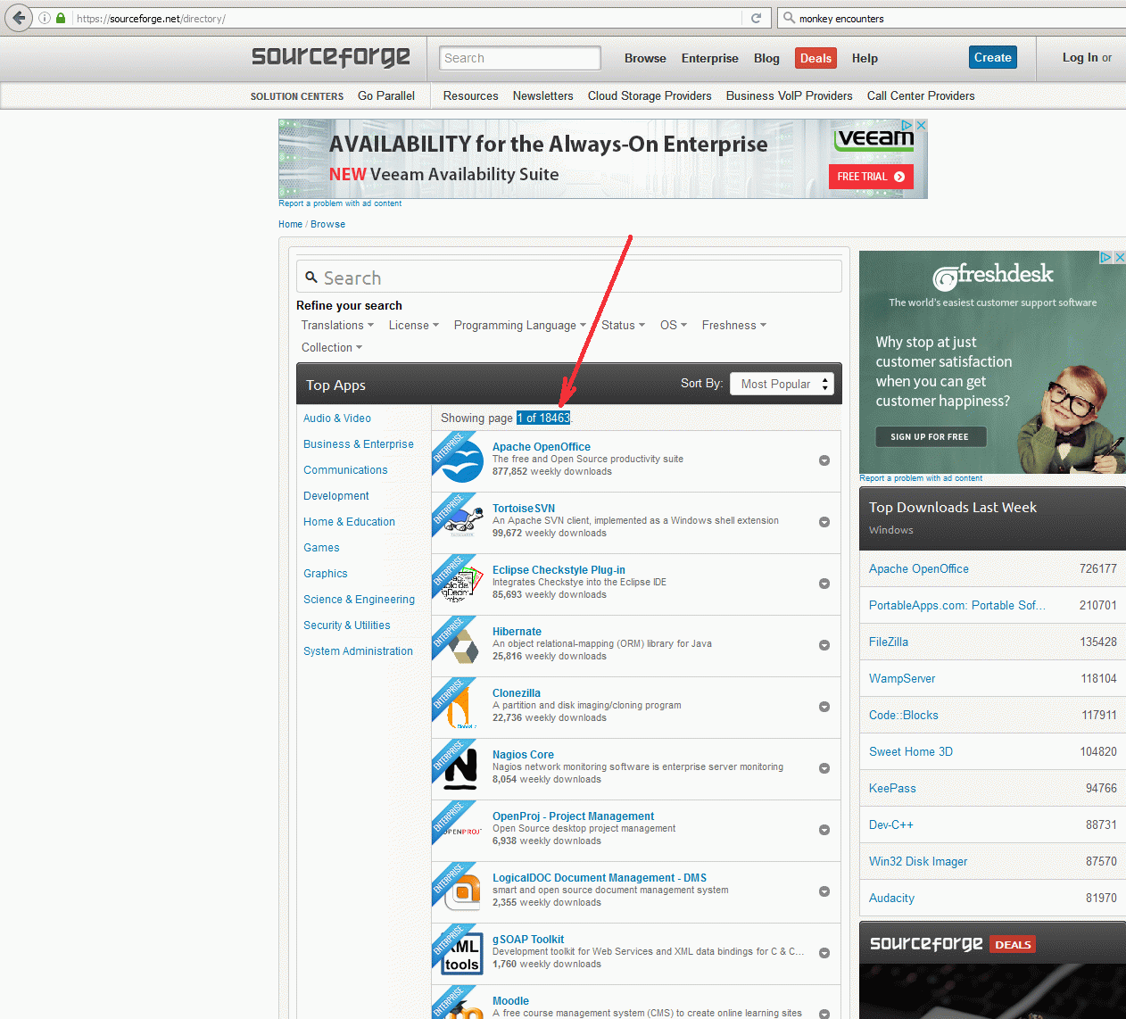This screenshot has width=1126, height=1019.
Task: Open the Status filter dropdown
Action: tap(623, 325)
